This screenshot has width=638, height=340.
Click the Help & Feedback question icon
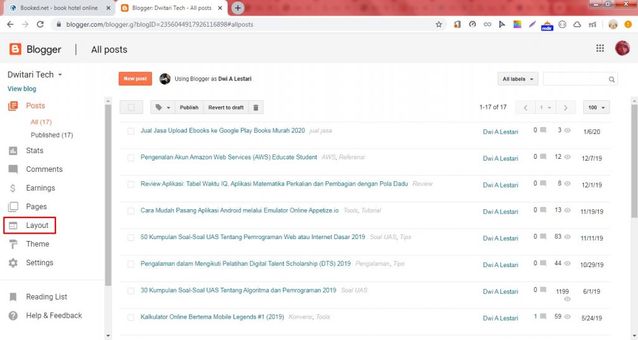pyautogui.click(x=13, y=316)
